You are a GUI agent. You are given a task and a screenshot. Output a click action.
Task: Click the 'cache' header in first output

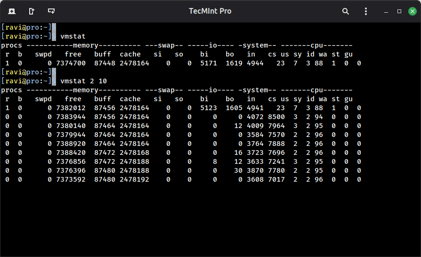(x=130, y=54)
